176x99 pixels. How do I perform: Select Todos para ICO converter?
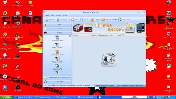coord(57,46)
